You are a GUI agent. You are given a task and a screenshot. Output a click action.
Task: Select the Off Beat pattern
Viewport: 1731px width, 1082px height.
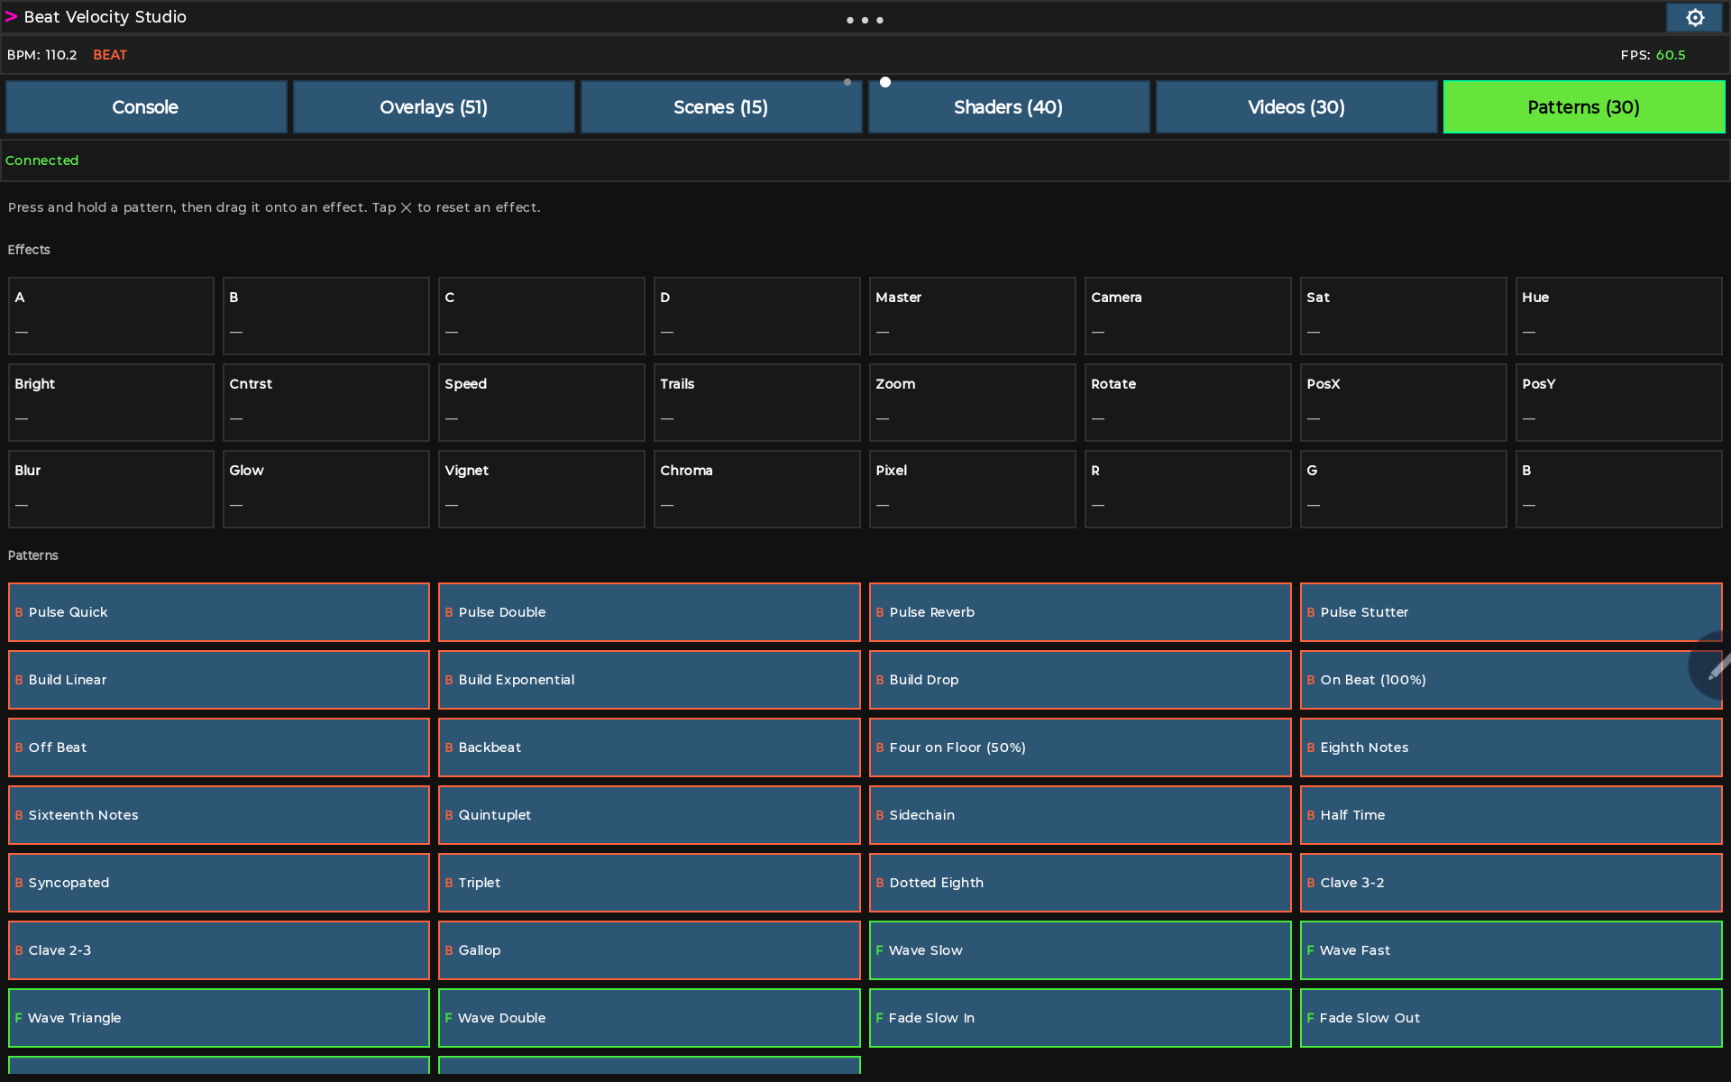point(219,747)
